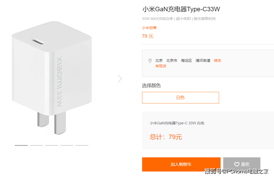Jump to the second image indicator
The width and height of the screenshot is (274, 177).
click(x=36, y=145)
